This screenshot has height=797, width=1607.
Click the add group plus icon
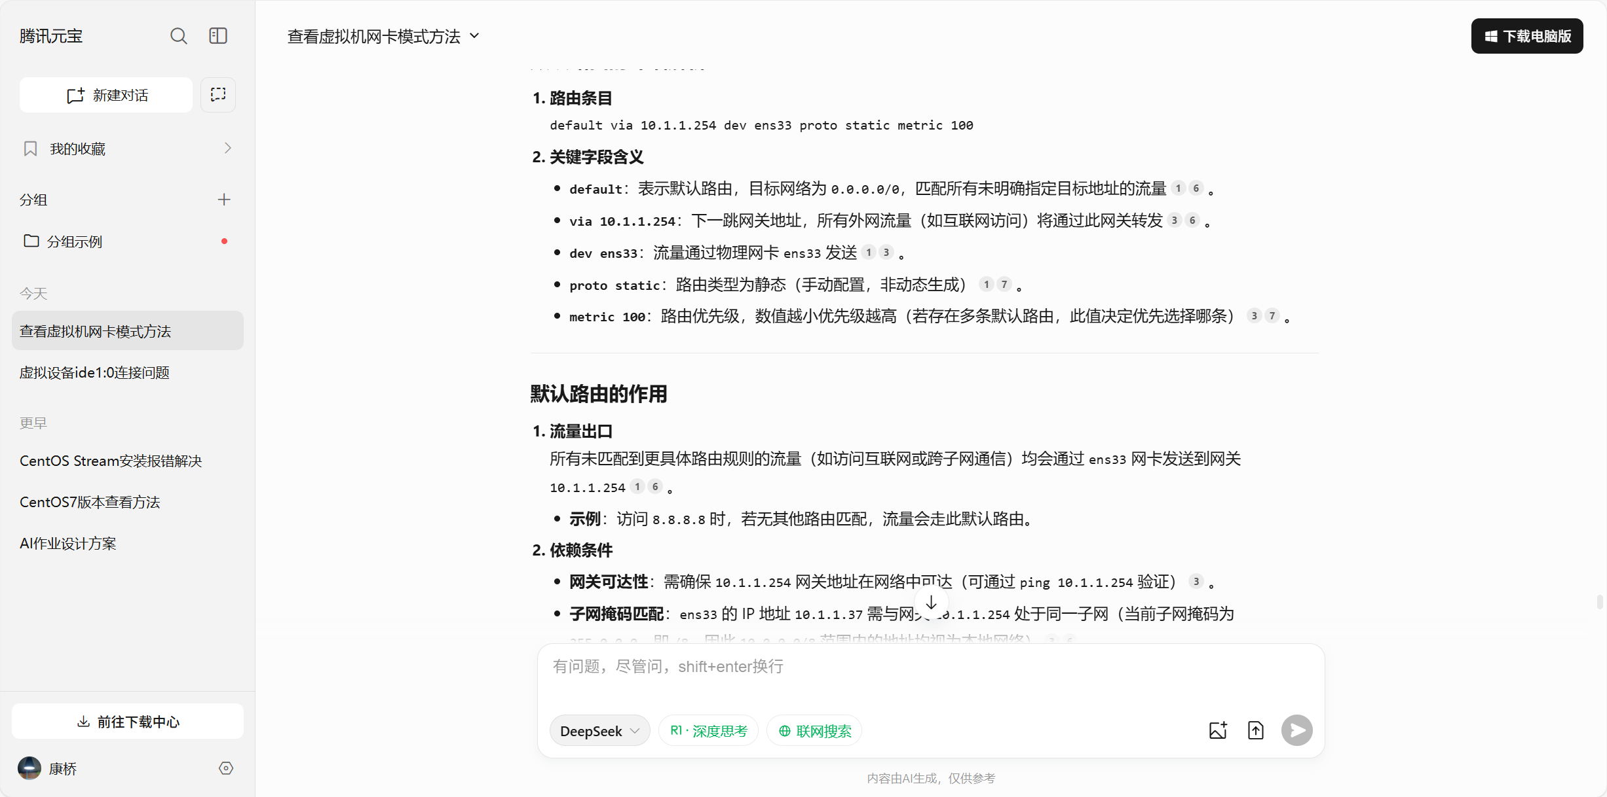224,200
